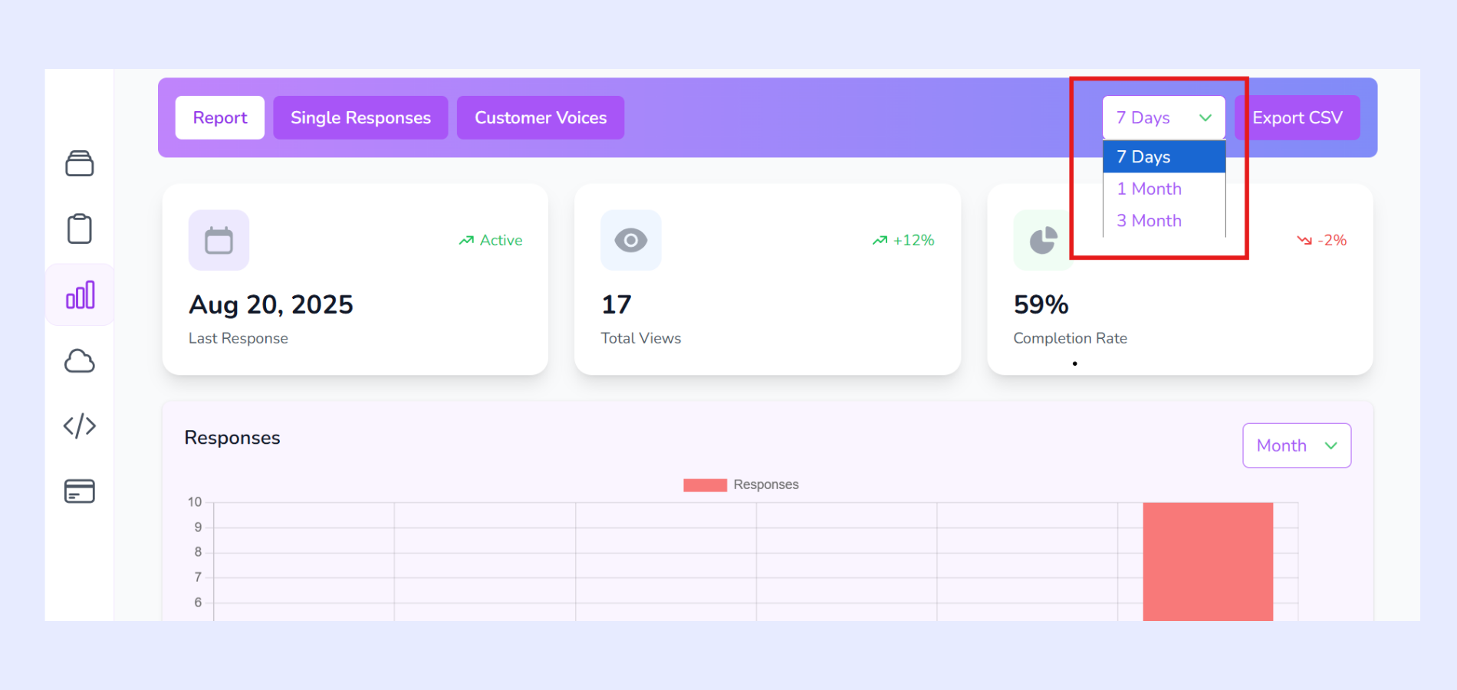Open the Customer Voices tab
1457x690 pixels.
point(540,117)
